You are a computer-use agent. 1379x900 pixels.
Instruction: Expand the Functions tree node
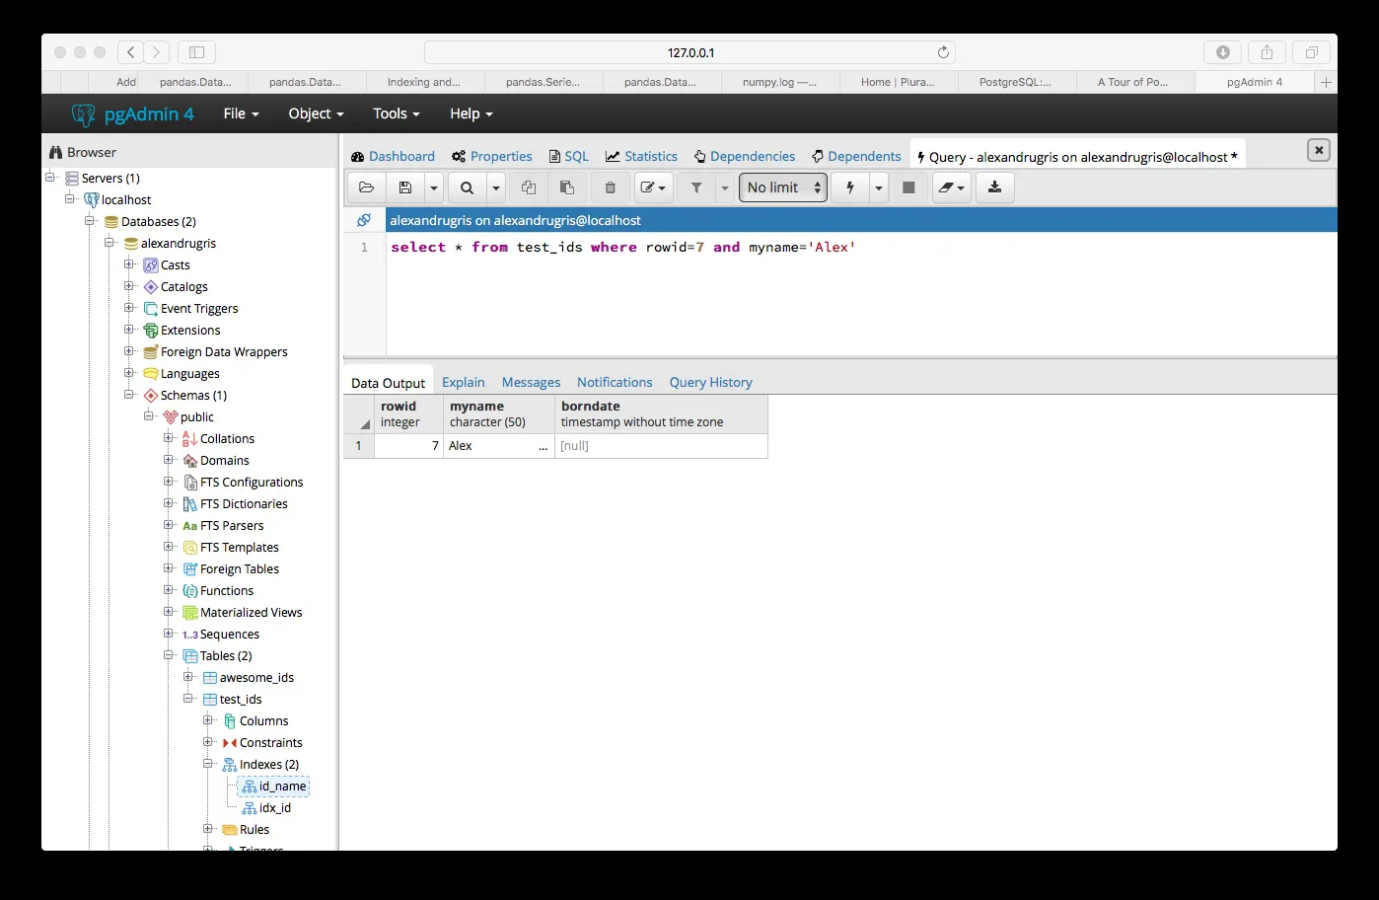(169, 590)
